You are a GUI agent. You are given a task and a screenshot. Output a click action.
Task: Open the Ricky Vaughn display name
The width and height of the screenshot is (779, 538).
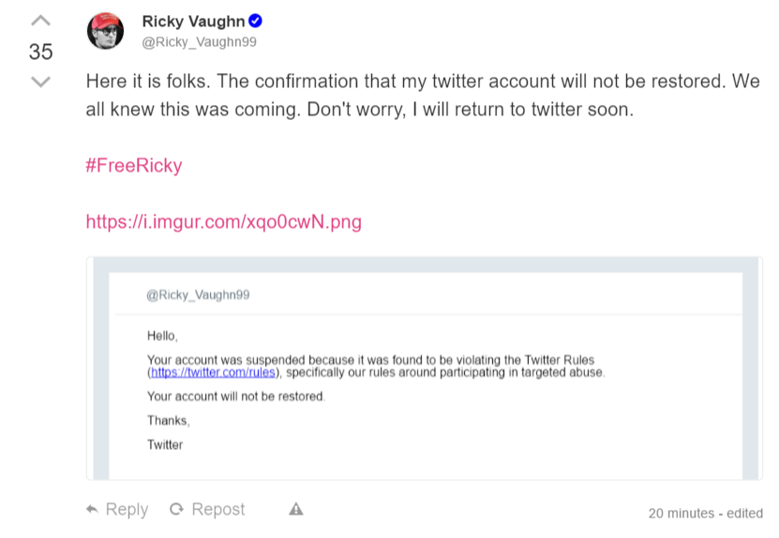[193, 22]
